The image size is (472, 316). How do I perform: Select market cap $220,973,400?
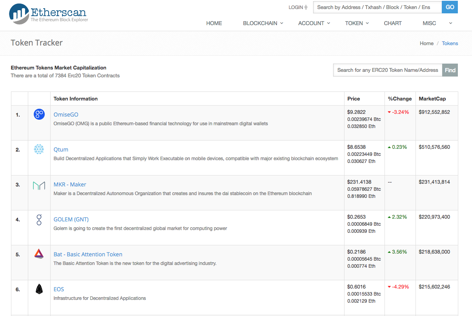point(434,217)
